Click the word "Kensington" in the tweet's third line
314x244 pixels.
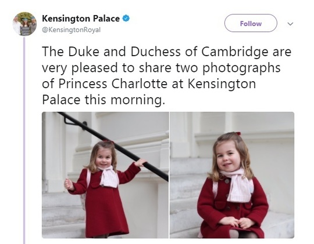click(222, 84)
